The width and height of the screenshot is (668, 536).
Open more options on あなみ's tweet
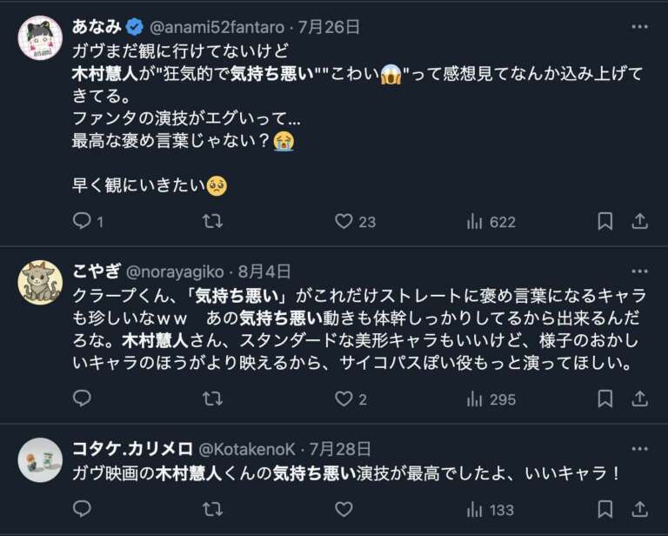coord(640,26)
